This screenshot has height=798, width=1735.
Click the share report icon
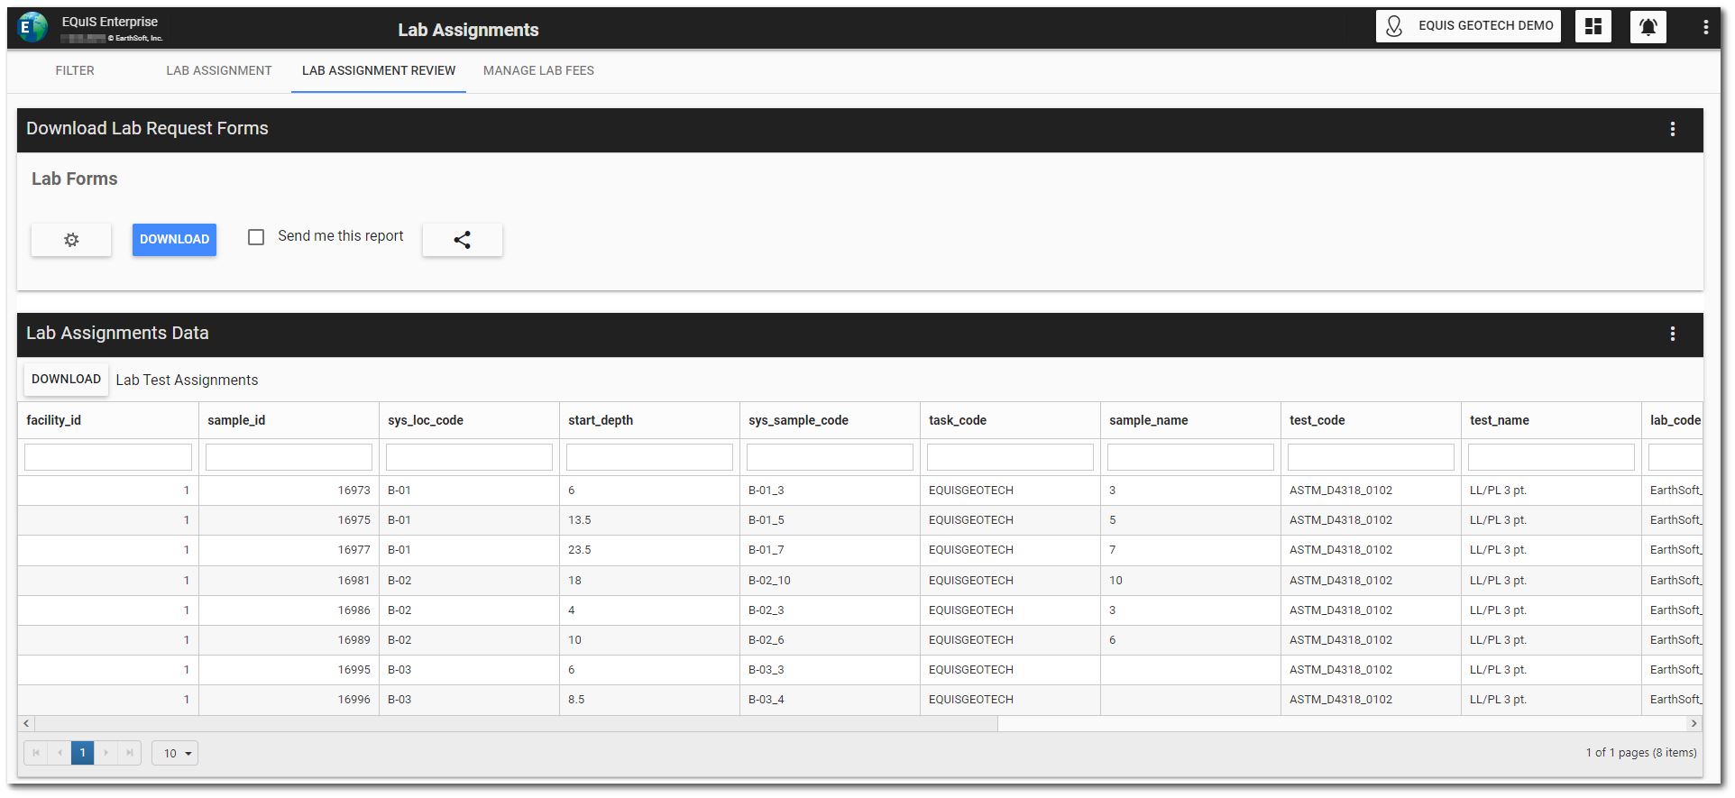click(462, 240)
